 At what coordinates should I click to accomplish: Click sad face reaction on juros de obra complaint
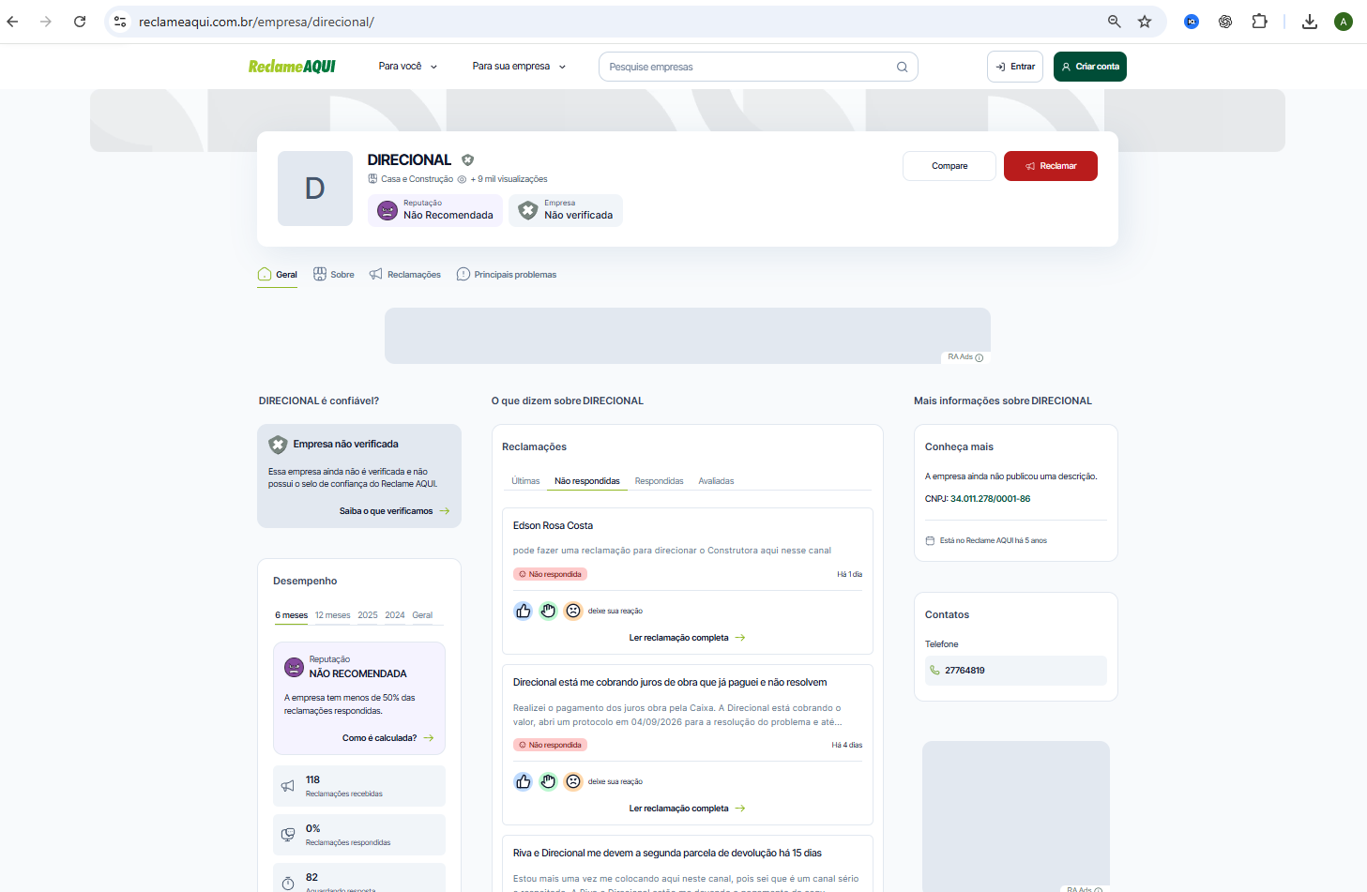573,781
